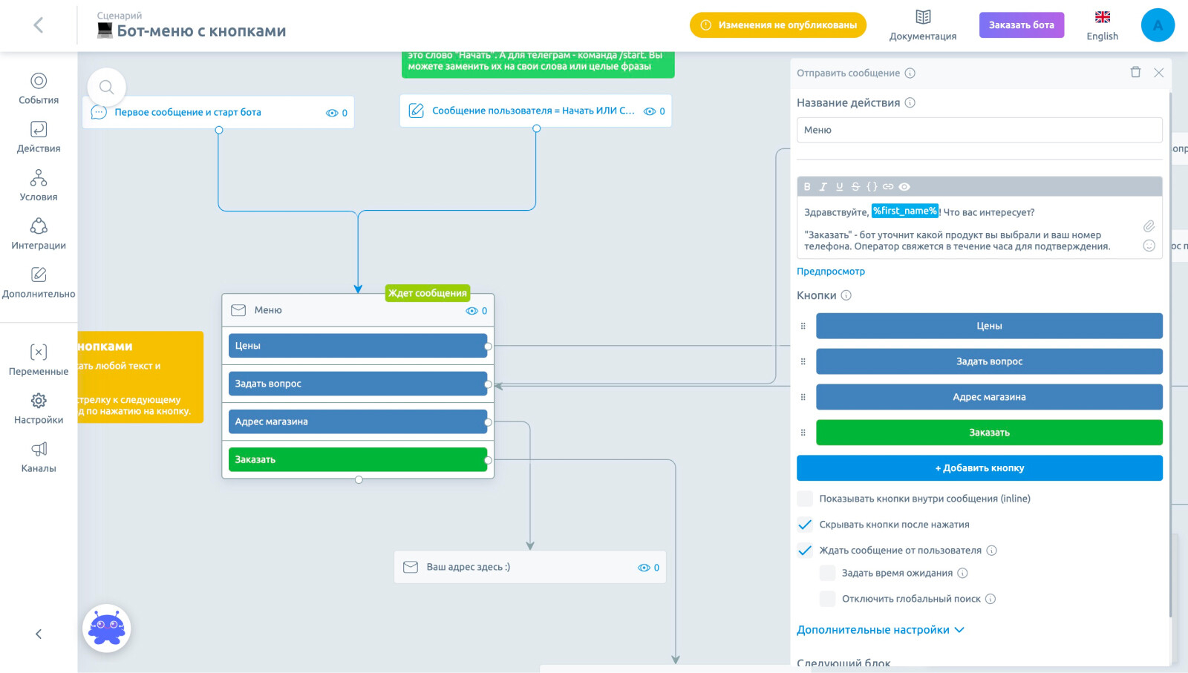Insert a link using the editor toolbar
Image resolution: width=1188 pixels, height=673 pixels.
(888, 187)
